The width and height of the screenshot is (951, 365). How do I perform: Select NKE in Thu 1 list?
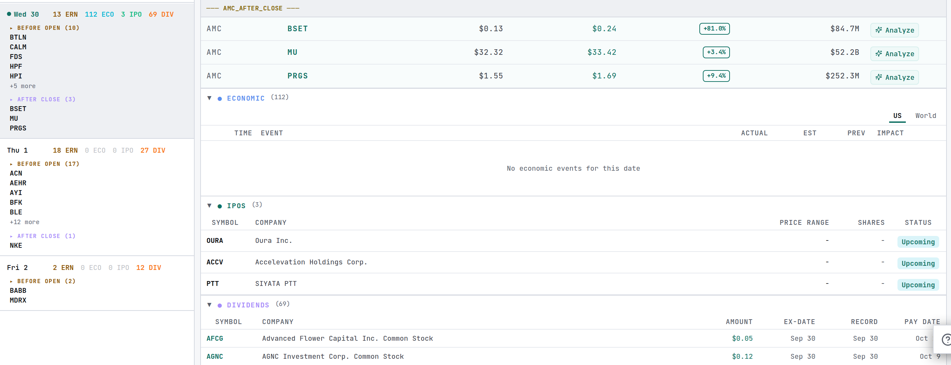pos(16,246)
